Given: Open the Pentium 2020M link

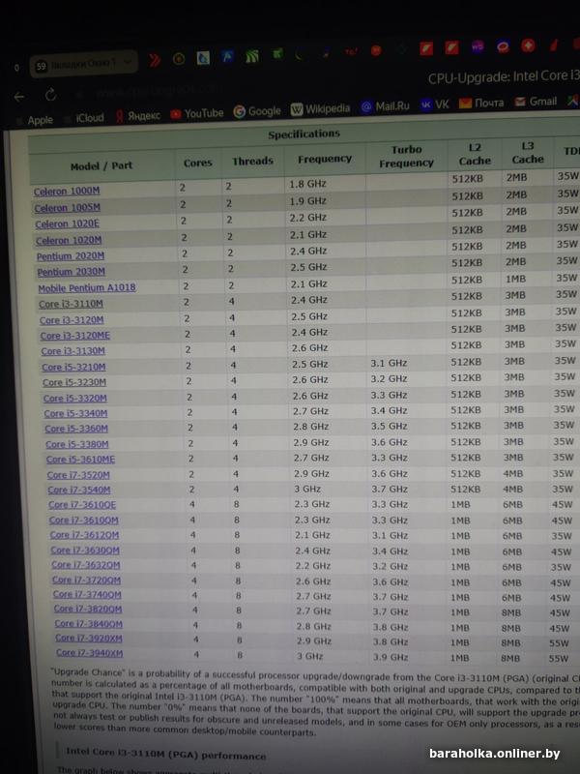Looking at the screenshot, I should click(70, 256).
